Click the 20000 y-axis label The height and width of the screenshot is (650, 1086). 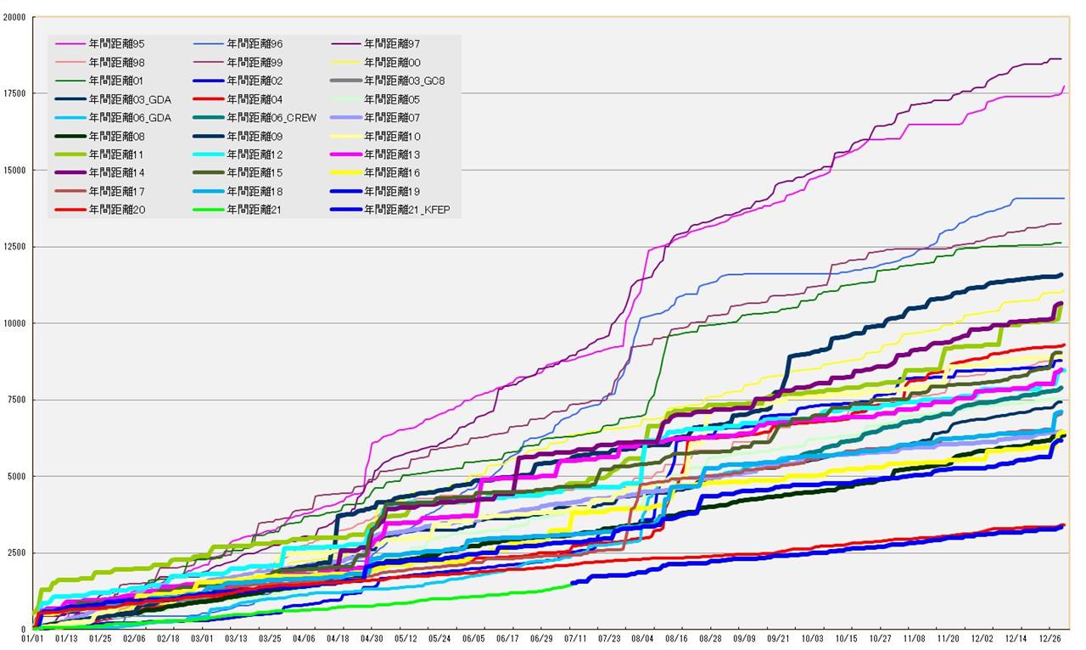point(14,17)
